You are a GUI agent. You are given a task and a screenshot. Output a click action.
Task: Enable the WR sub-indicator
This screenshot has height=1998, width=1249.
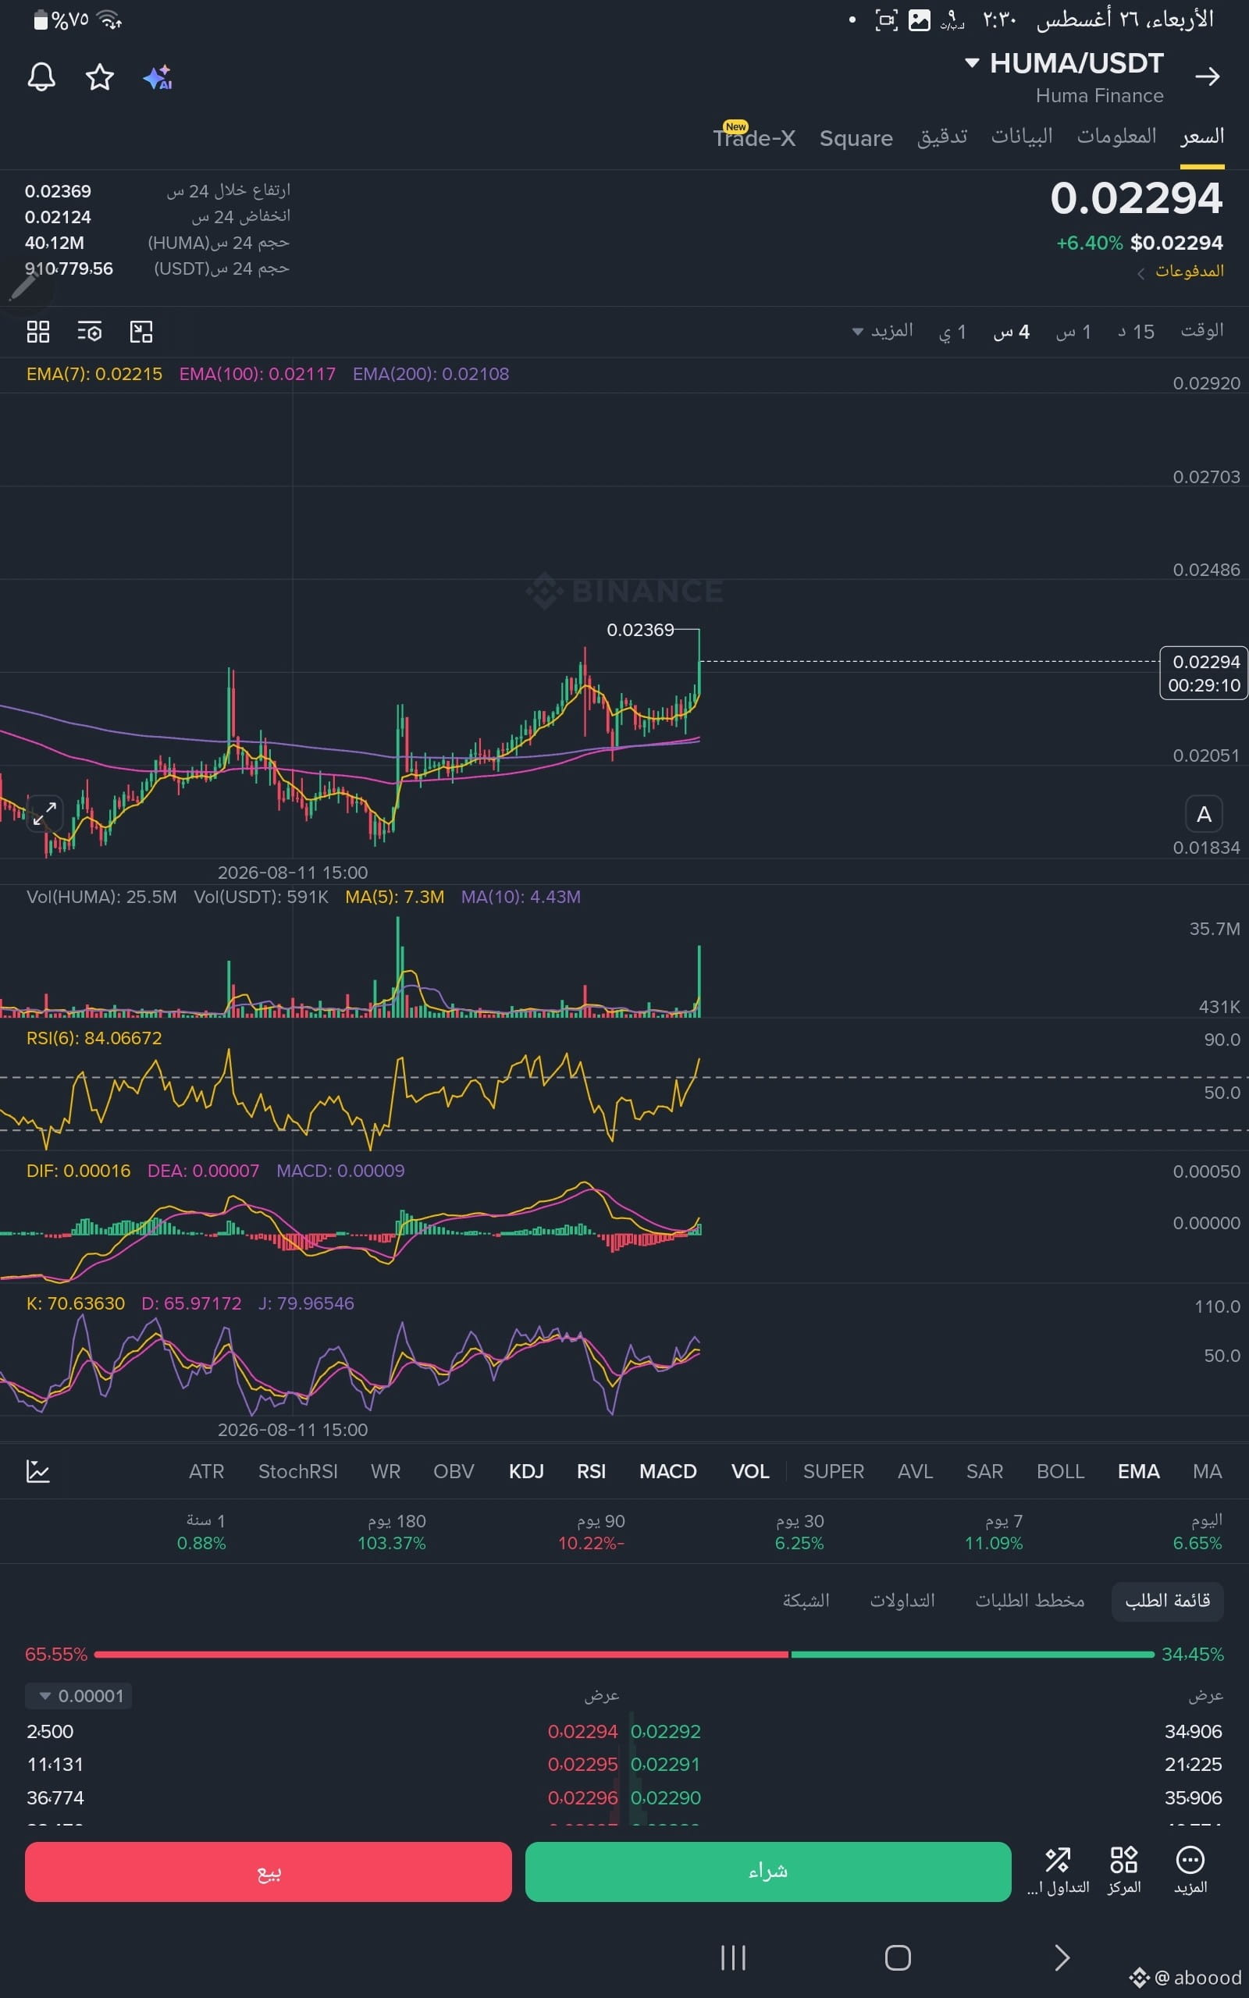coord(385,1471)
